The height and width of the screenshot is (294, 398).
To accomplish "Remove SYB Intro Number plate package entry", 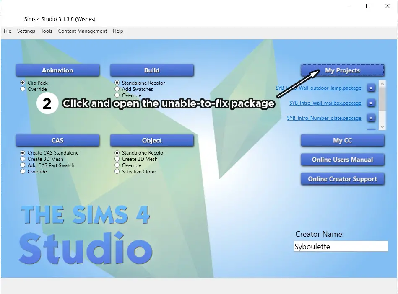I will click(x=371, y=118).
